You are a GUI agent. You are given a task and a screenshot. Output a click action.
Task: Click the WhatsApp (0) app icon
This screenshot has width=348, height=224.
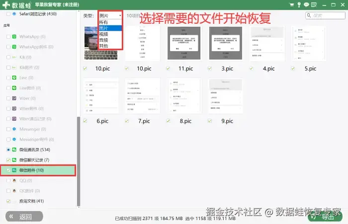[x=14, y=37]
